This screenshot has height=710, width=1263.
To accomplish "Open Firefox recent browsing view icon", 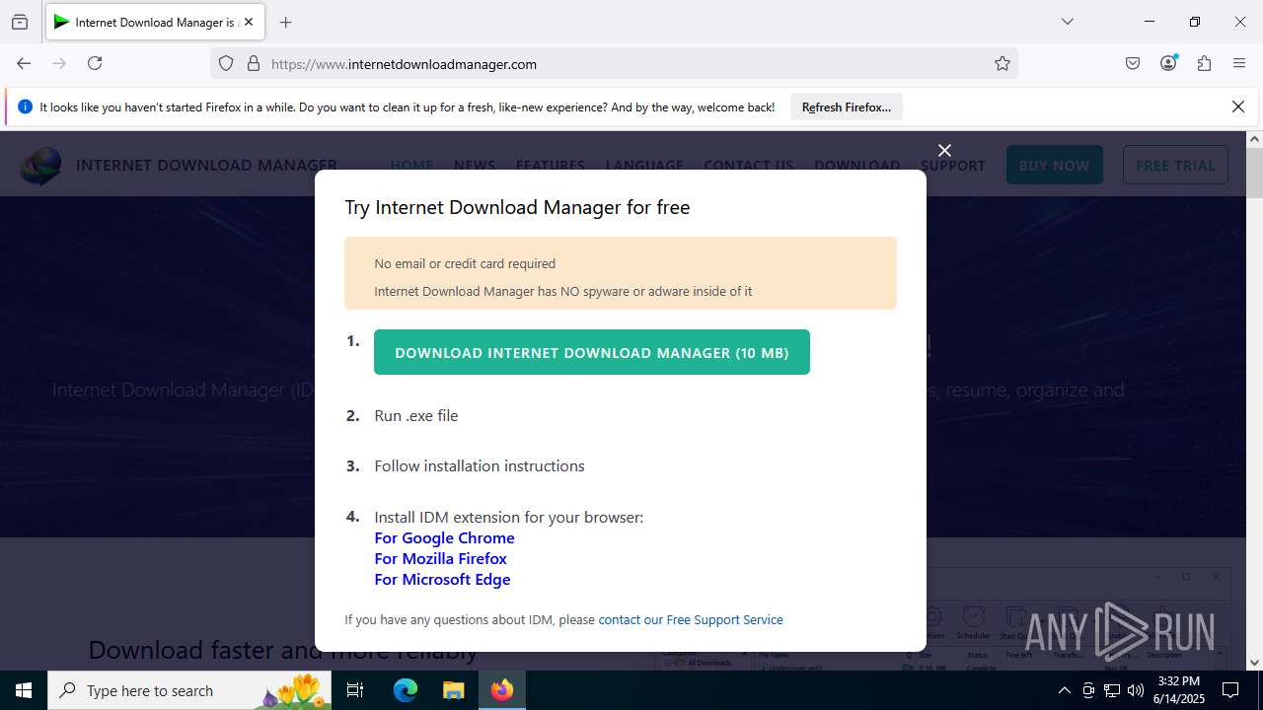I will tap(20, 22).
